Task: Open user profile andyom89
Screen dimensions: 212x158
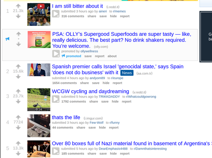Action: click(97, 78)
